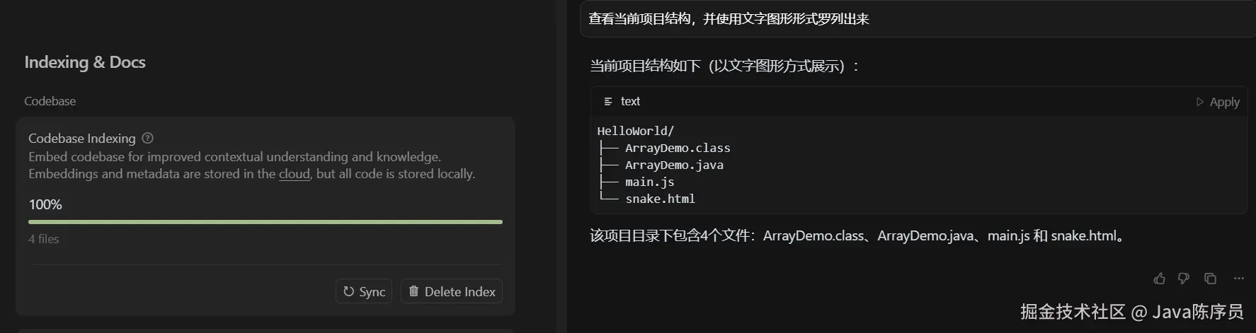The width and height of the screenshot is (1256, 333).
Task: Click snake.html in the tree output
Action: pyautogui.click(x=660, y=199)
